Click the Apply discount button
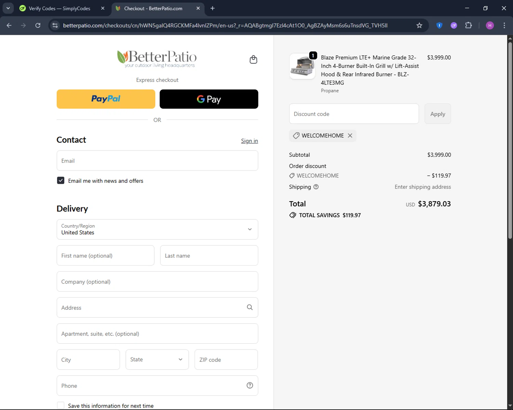The height and width of the screenshot is (410, 513). pyautogui.click(x=438, y=114)
